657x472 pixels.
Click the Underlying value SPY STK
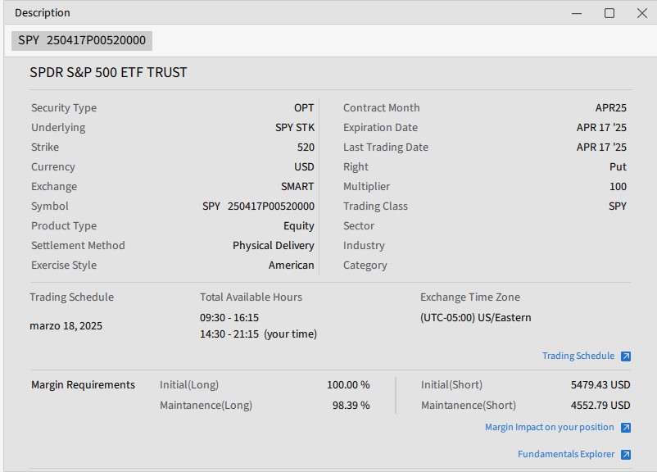294,128
